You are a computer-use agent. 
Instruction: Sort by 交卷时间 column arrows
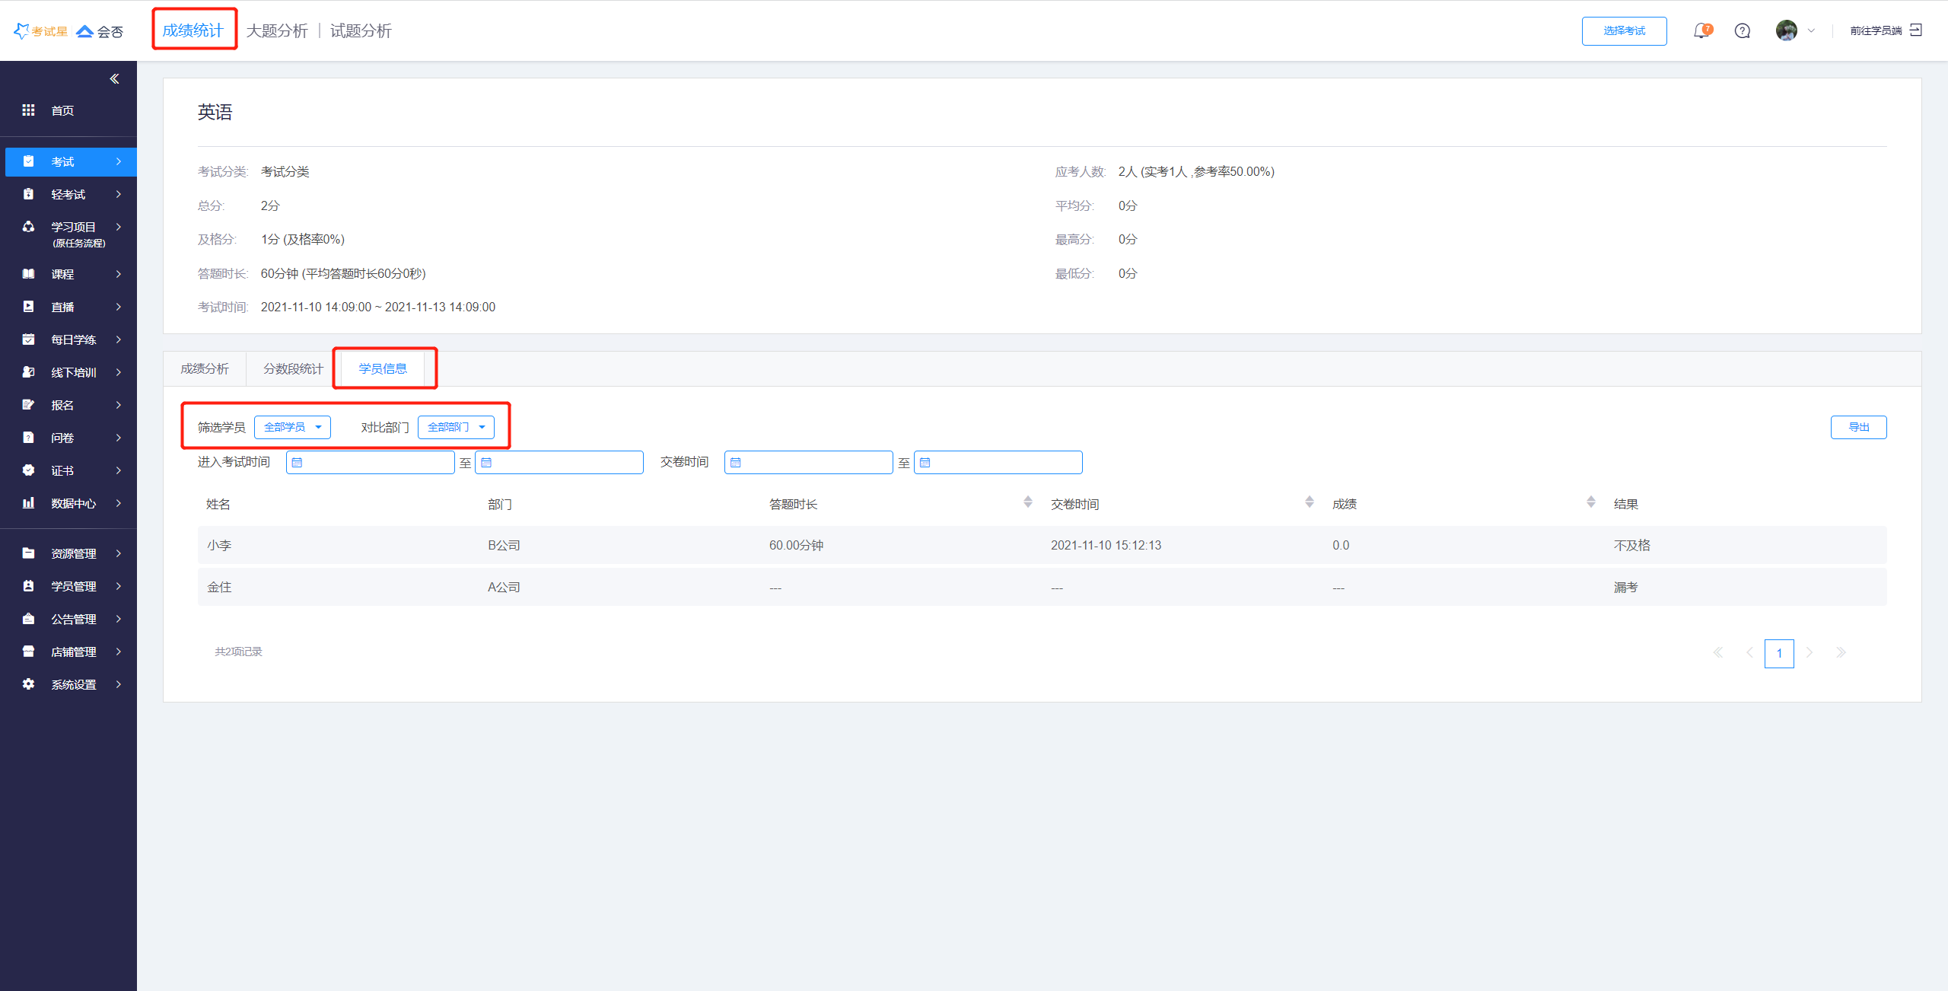1309,502
